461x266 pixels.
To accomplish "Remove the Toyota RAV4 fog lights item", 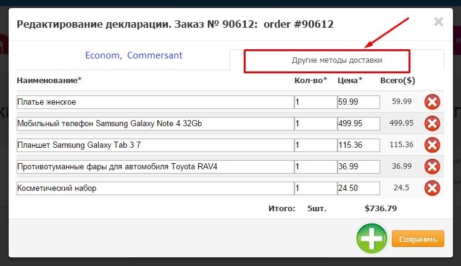I will pyautogui.click(x=432, y=166).
